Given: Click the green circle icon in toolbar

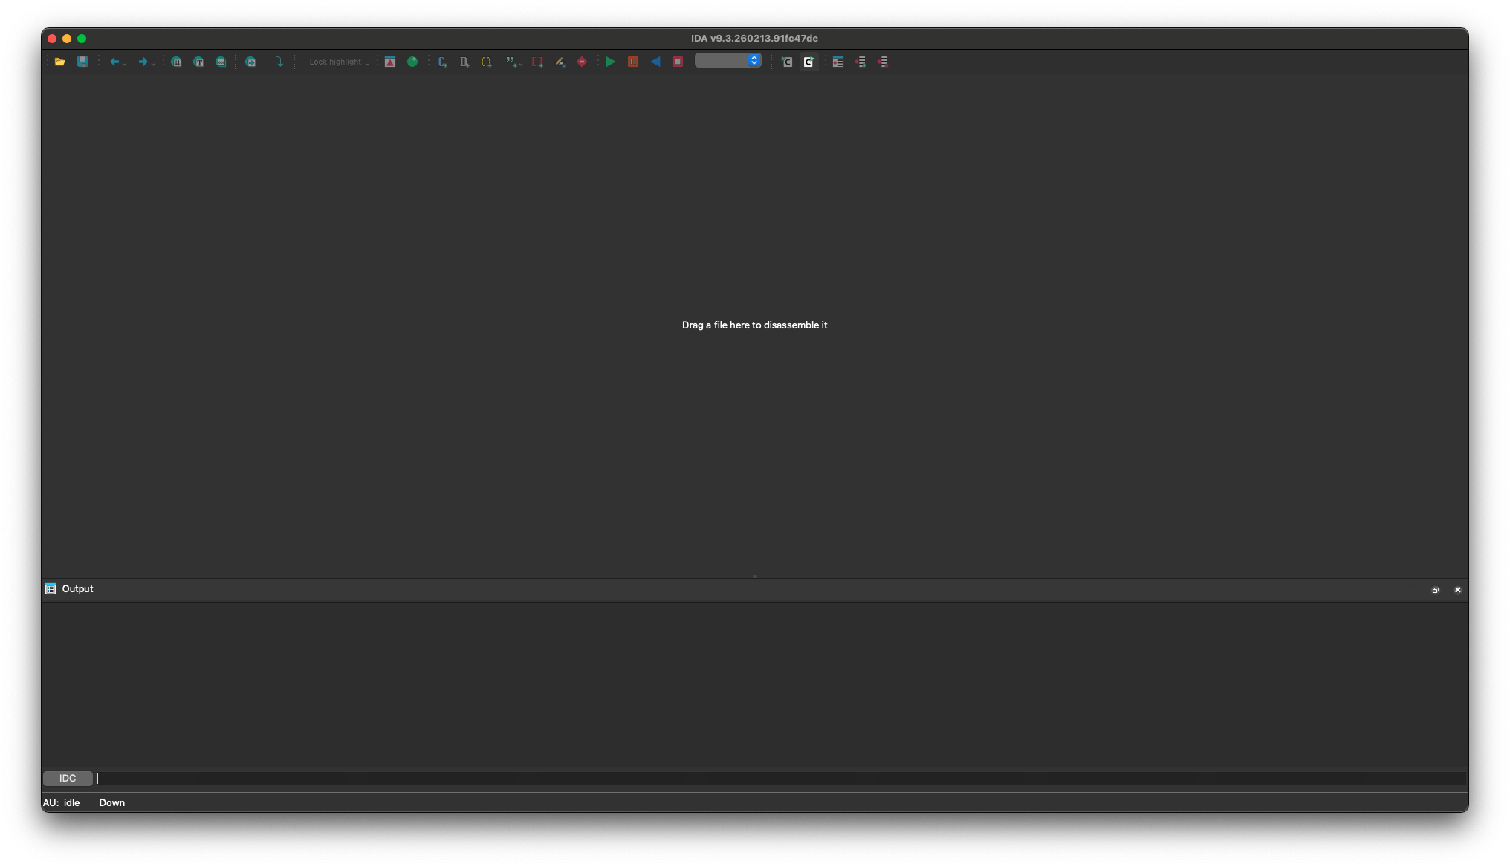Looking at the screenshot, I should 412,62.
